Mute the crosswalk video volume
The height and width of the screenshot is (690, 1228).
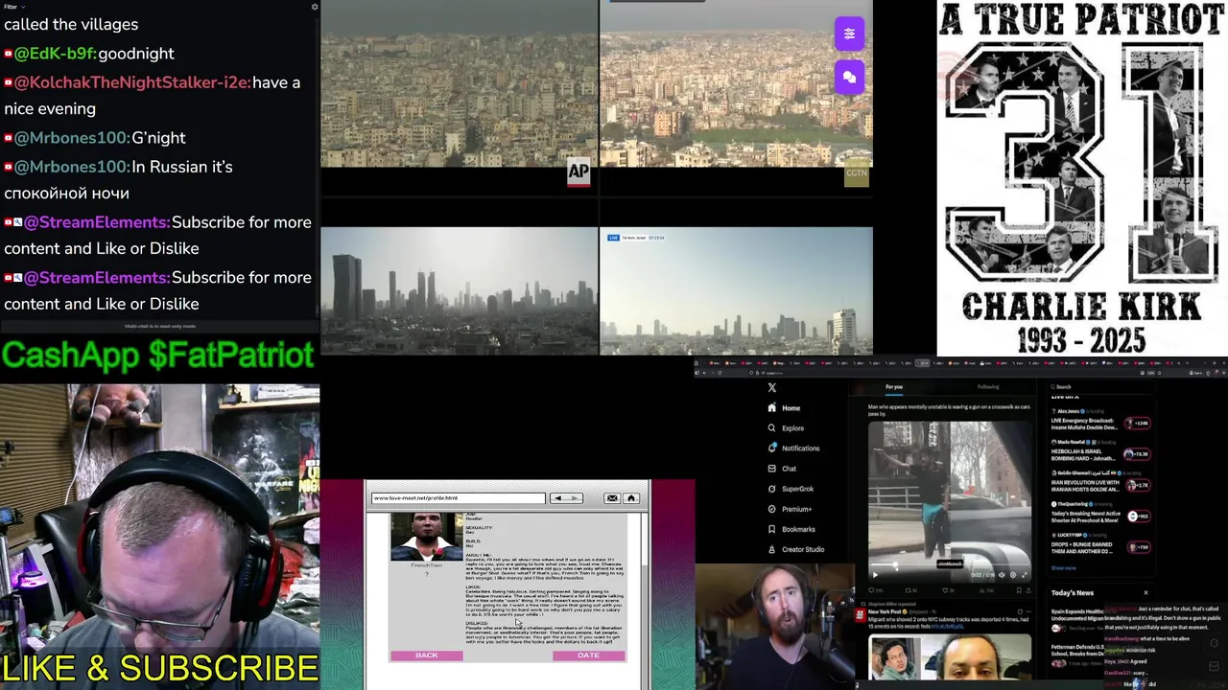[1002, 575]
